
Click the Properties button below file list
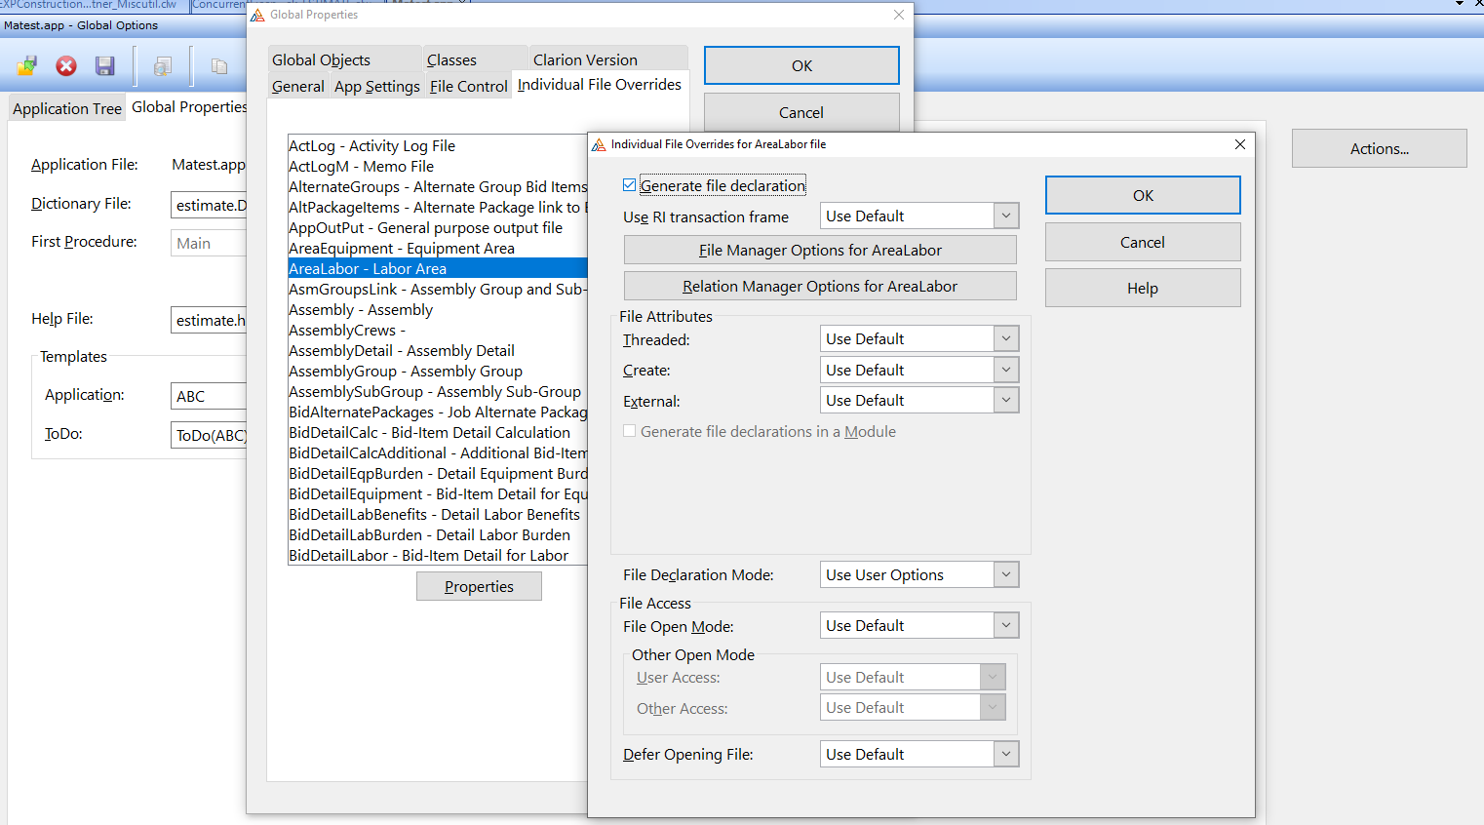coord(479,586)
